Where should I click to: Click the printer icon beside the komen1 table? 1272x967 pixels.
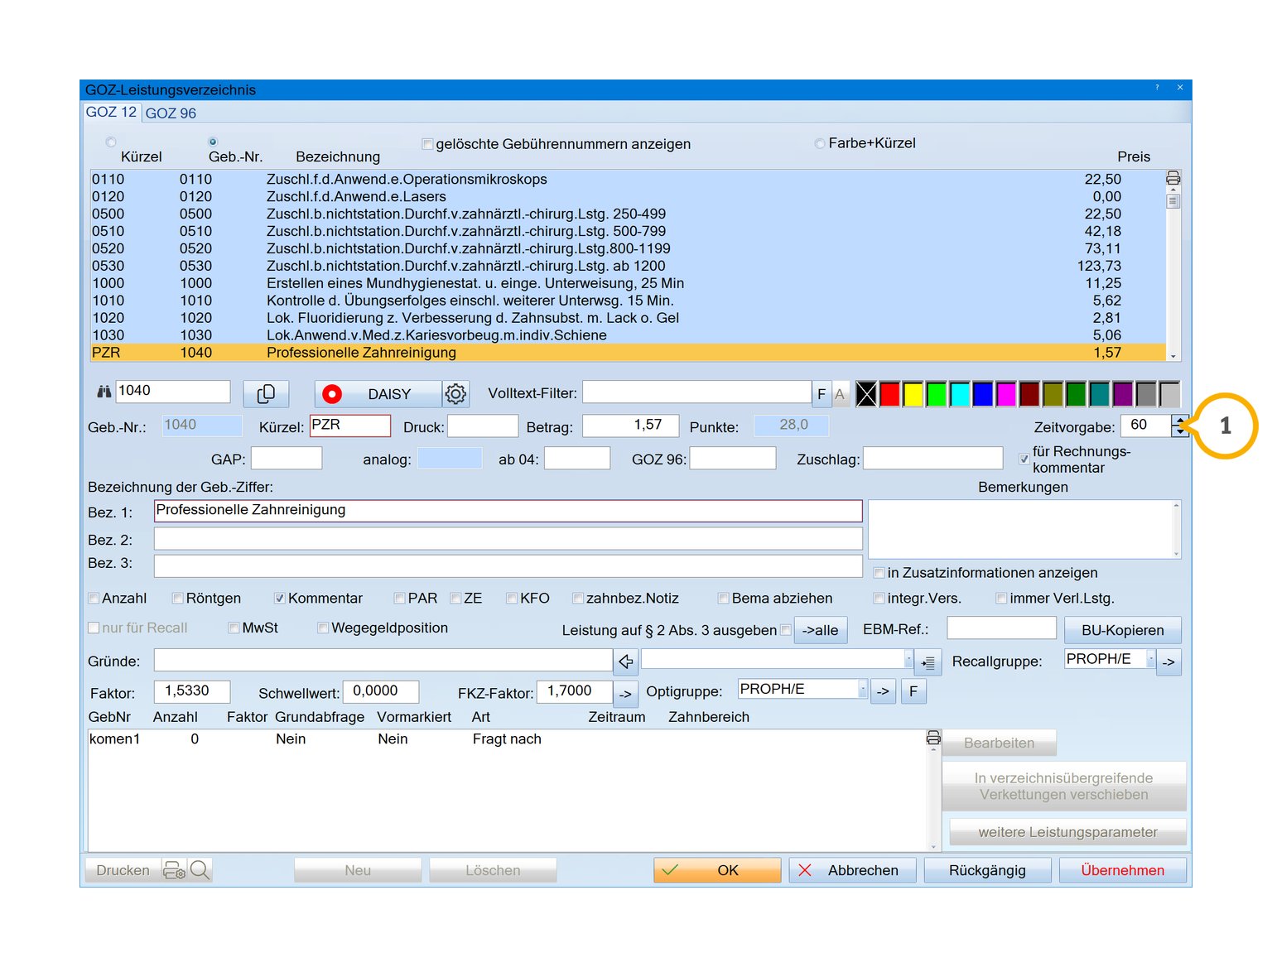coord(933,738)
